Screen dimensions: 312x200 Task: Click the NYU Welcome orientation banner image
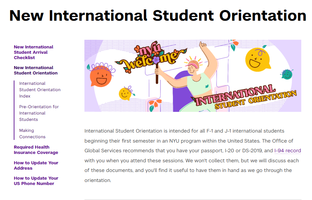(193, 76)
